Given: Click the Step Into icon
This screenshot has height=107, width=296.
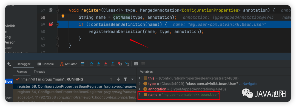Looking at the screenshot, I should tap(99, 64).
